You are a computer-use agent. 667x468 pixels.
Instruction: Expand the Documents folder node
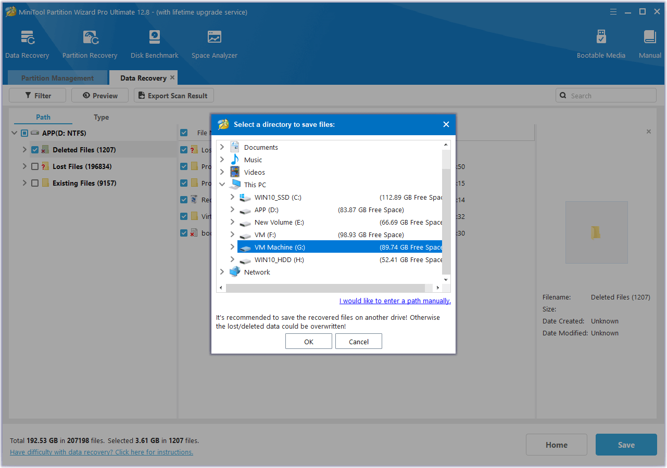pos(222,147)
